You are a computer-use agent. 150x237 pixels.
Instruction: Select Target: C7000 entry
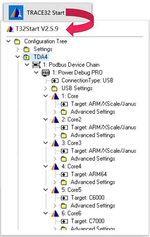coord(88,221)
